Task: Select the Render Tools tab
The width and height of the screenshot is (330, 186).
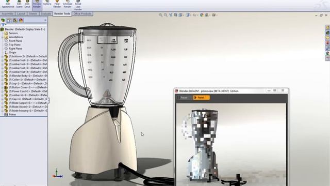Action: pos(62,14)
